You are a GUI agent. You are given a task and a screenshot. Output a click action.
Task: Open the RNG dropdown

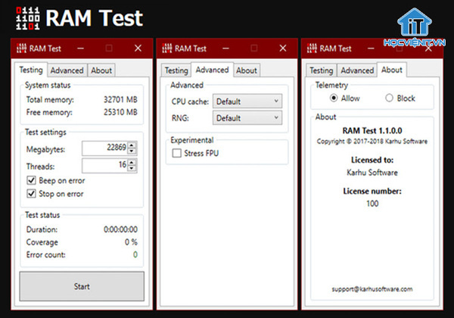(247, 118)
